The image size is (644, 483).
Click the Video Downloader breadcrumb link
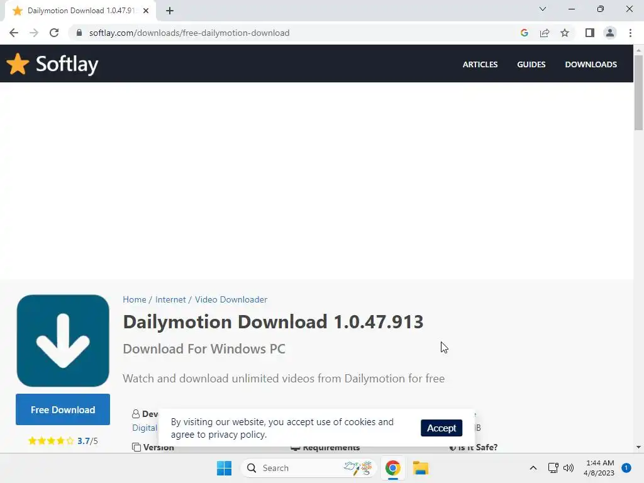click(231, 299)
